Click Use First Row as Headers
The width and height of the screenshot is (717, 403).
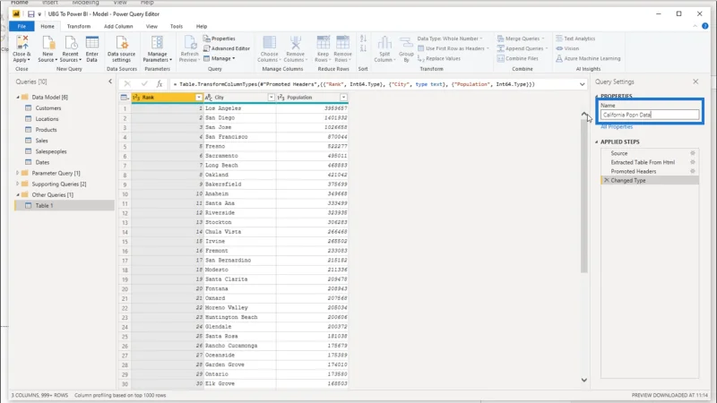coord(454,48)
